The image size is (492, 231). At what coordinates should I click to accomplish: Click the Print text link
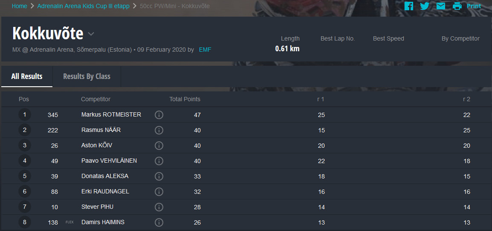[474, 6]
